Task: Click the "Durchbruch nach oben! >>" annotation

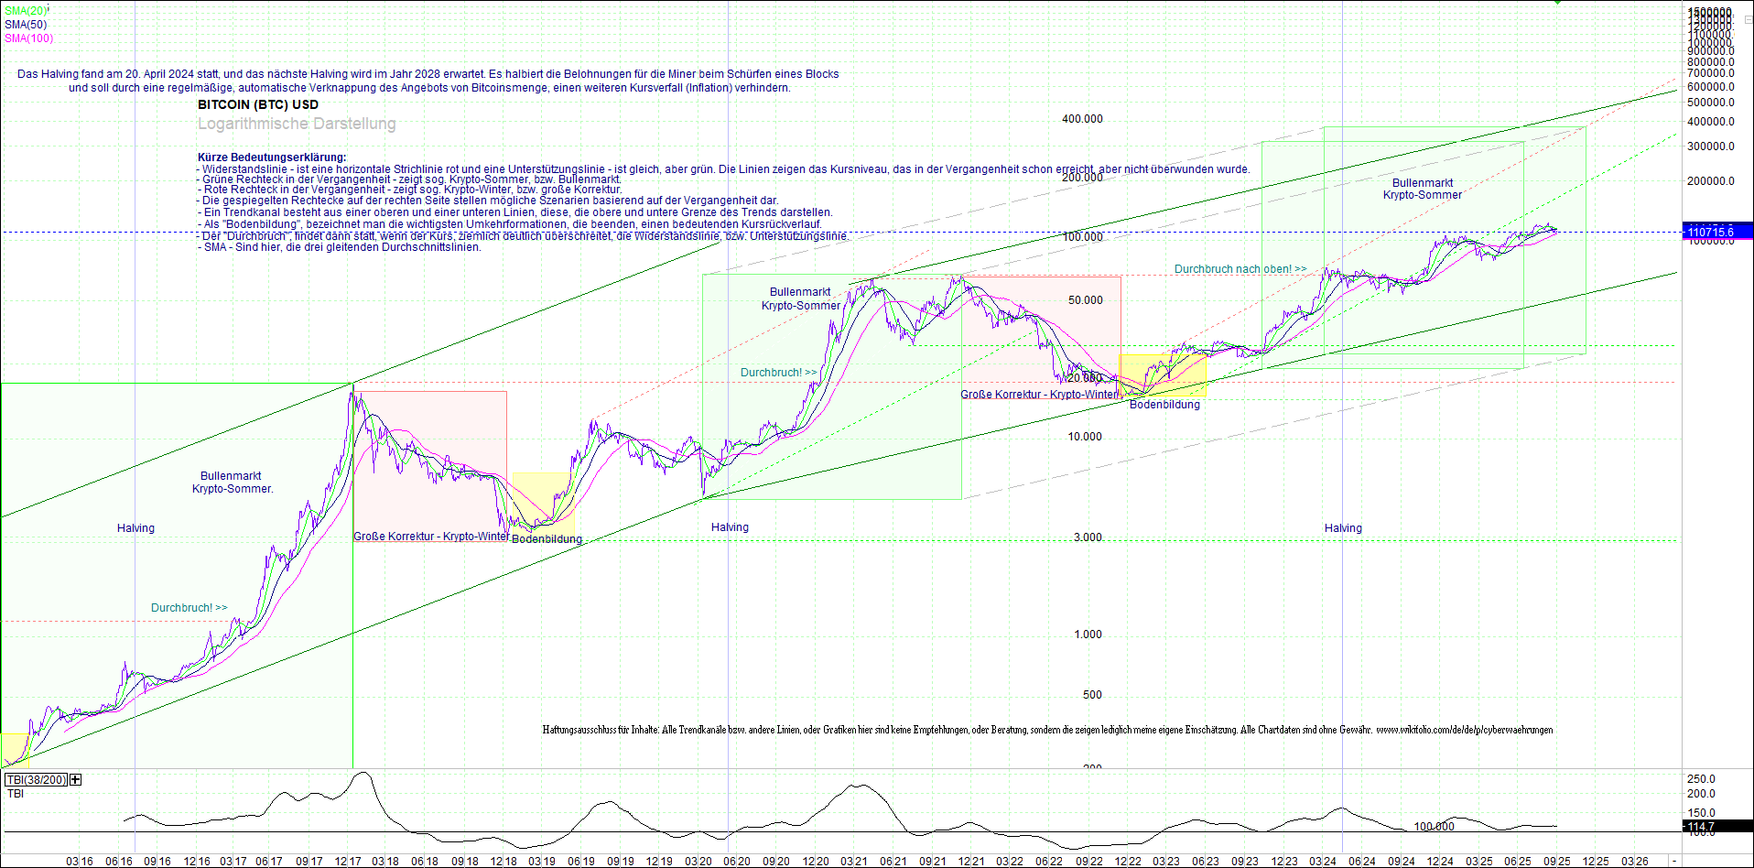Action: point(1240,268)
